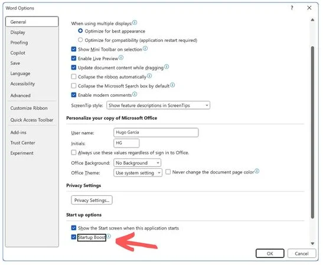Click info icon after Update document content
The image size is (323, 265).
tap(167, 67)
